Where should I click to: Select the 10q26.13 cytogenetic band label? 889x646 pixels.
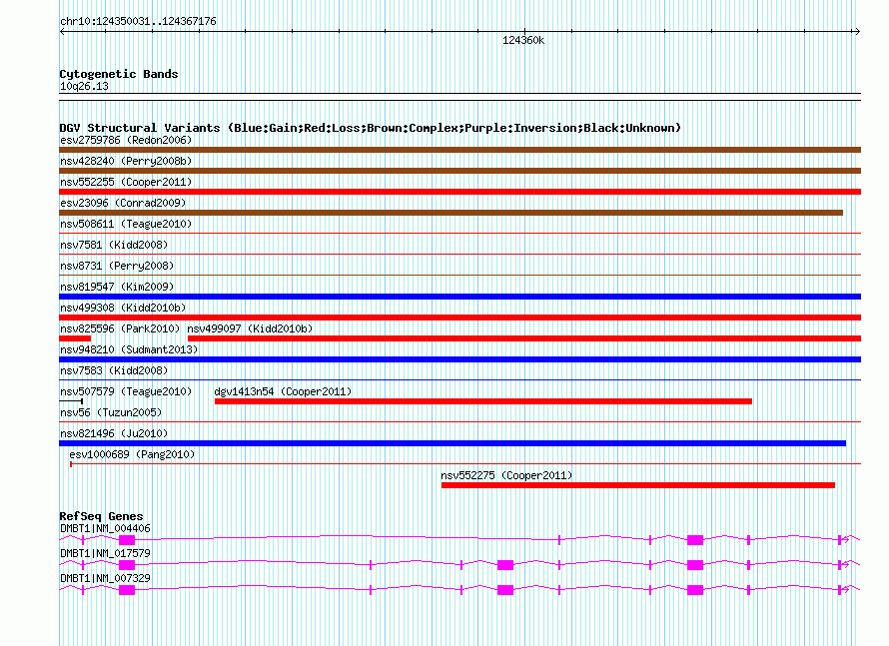point(84,87)
